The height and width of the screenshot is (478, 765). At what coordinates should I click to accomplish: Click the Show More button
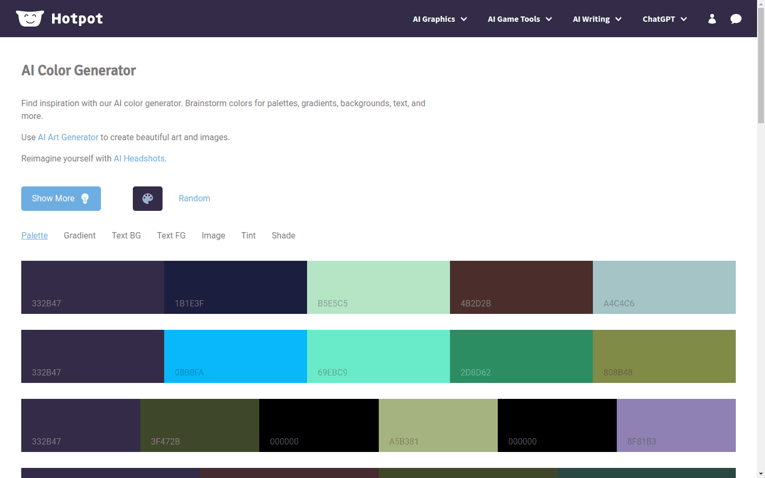(x=61, y=198)
